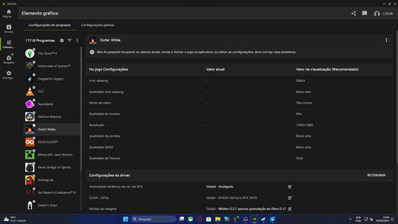Open the weather widget on taskbar
This screenshot has width=398, height=224.
[x=15, y=219]
